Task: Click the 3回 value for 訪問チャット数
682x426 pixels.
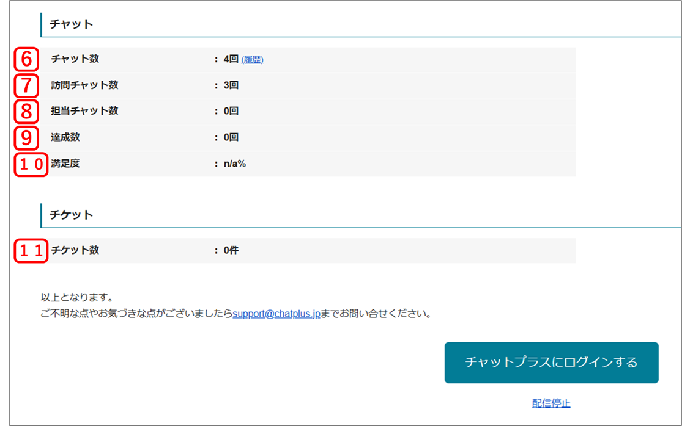Action: [231, 85]
